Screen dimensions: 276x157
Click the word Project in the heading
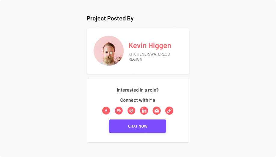(96, 19)
